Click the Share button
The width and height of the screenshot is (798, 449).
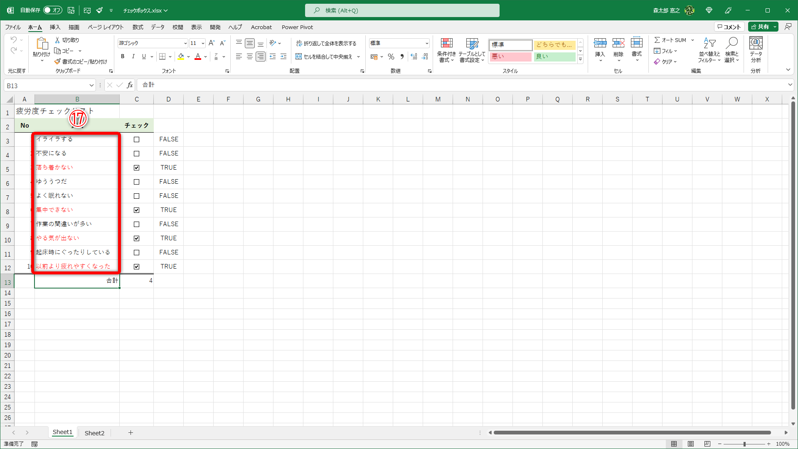point(760,27)
